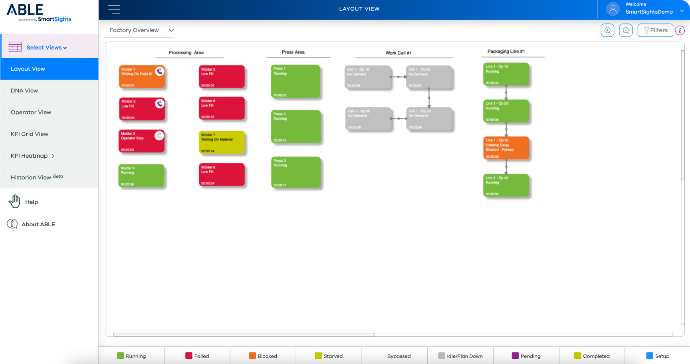Open the Factory Overview dropdown
Image resolution: width=690 pixels, height=364 pixels.
[142, 30]
